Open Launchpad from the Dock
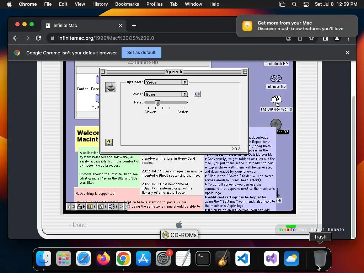The width and height of the screenshot is (364, 273). pyautogui.click(x=64, y=258)
